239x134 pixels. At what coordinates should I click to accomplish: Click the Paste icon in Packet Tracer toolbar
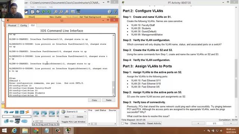pos(38,12)
